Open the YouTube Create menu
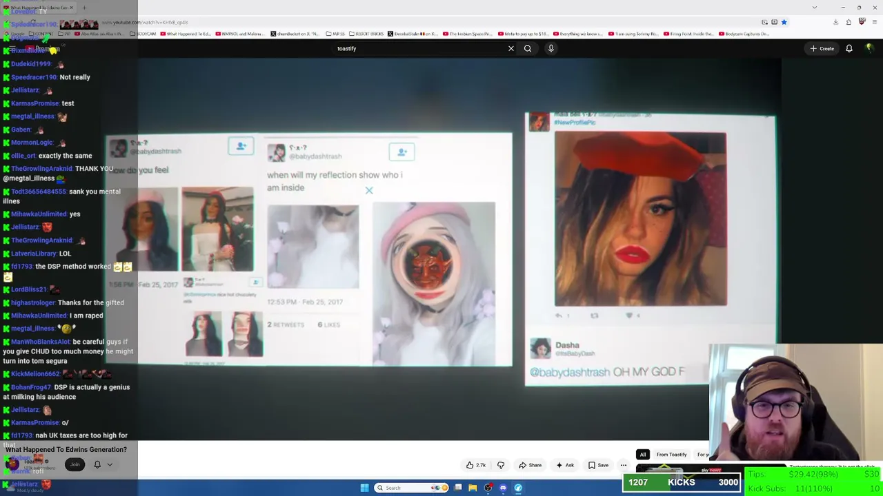Viewport: 883px width, 496px height. (x=822, y=48)
